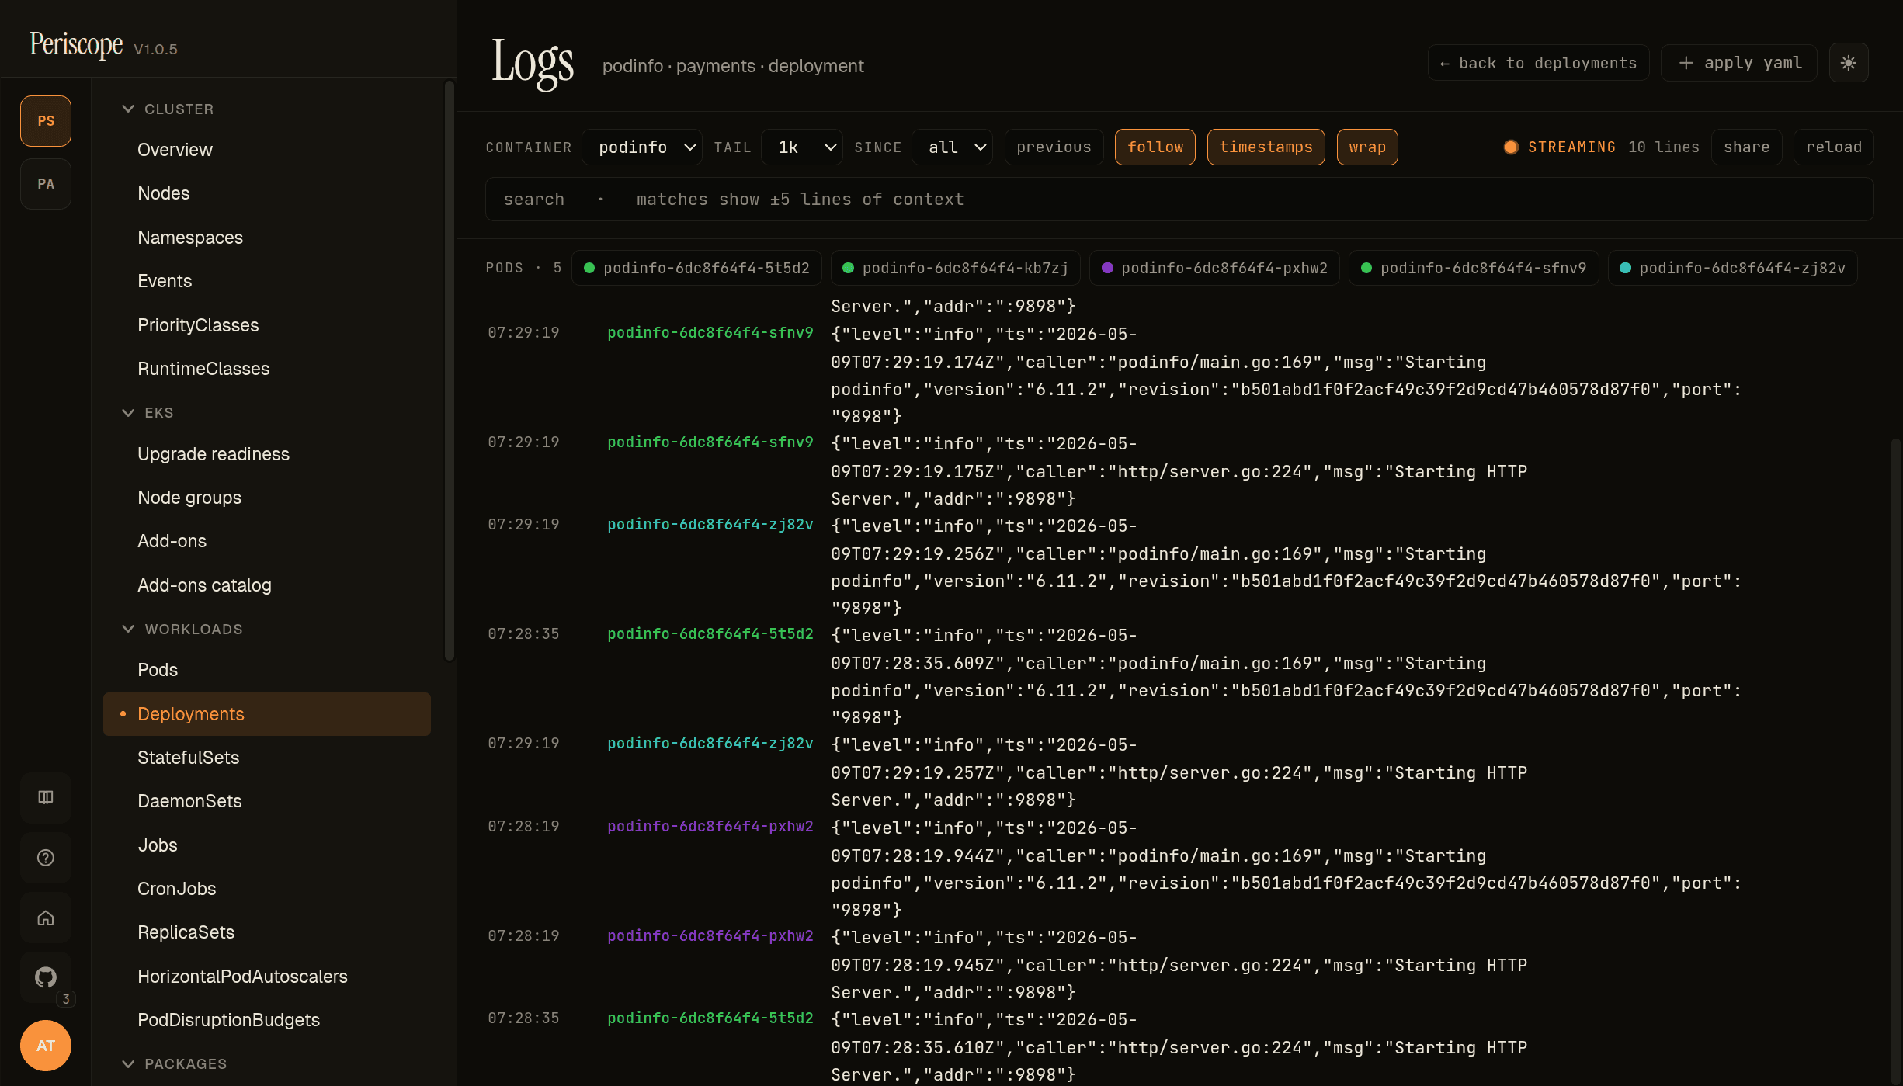Open Pods in sidebar
The image size is (1903, 1086).
267,670
